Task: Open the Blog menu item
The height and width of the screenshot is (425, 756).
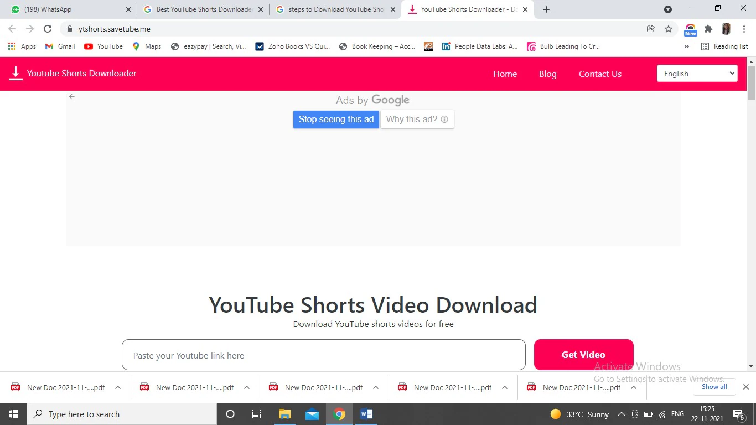Action: point(548,74)
